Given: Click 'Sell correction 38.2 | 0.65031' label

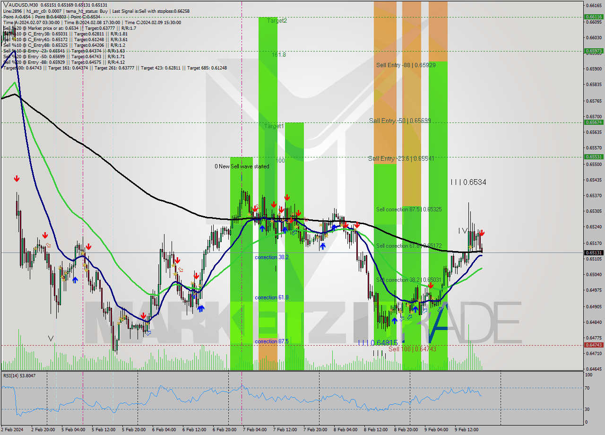Looking at the screenshot, I should click(409, 280).
